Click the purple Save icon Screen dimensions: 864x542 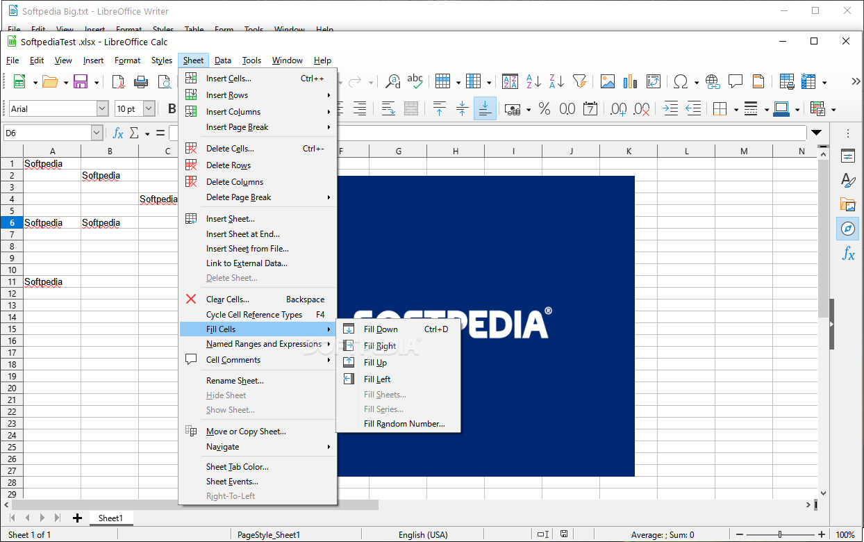point(81,82)
